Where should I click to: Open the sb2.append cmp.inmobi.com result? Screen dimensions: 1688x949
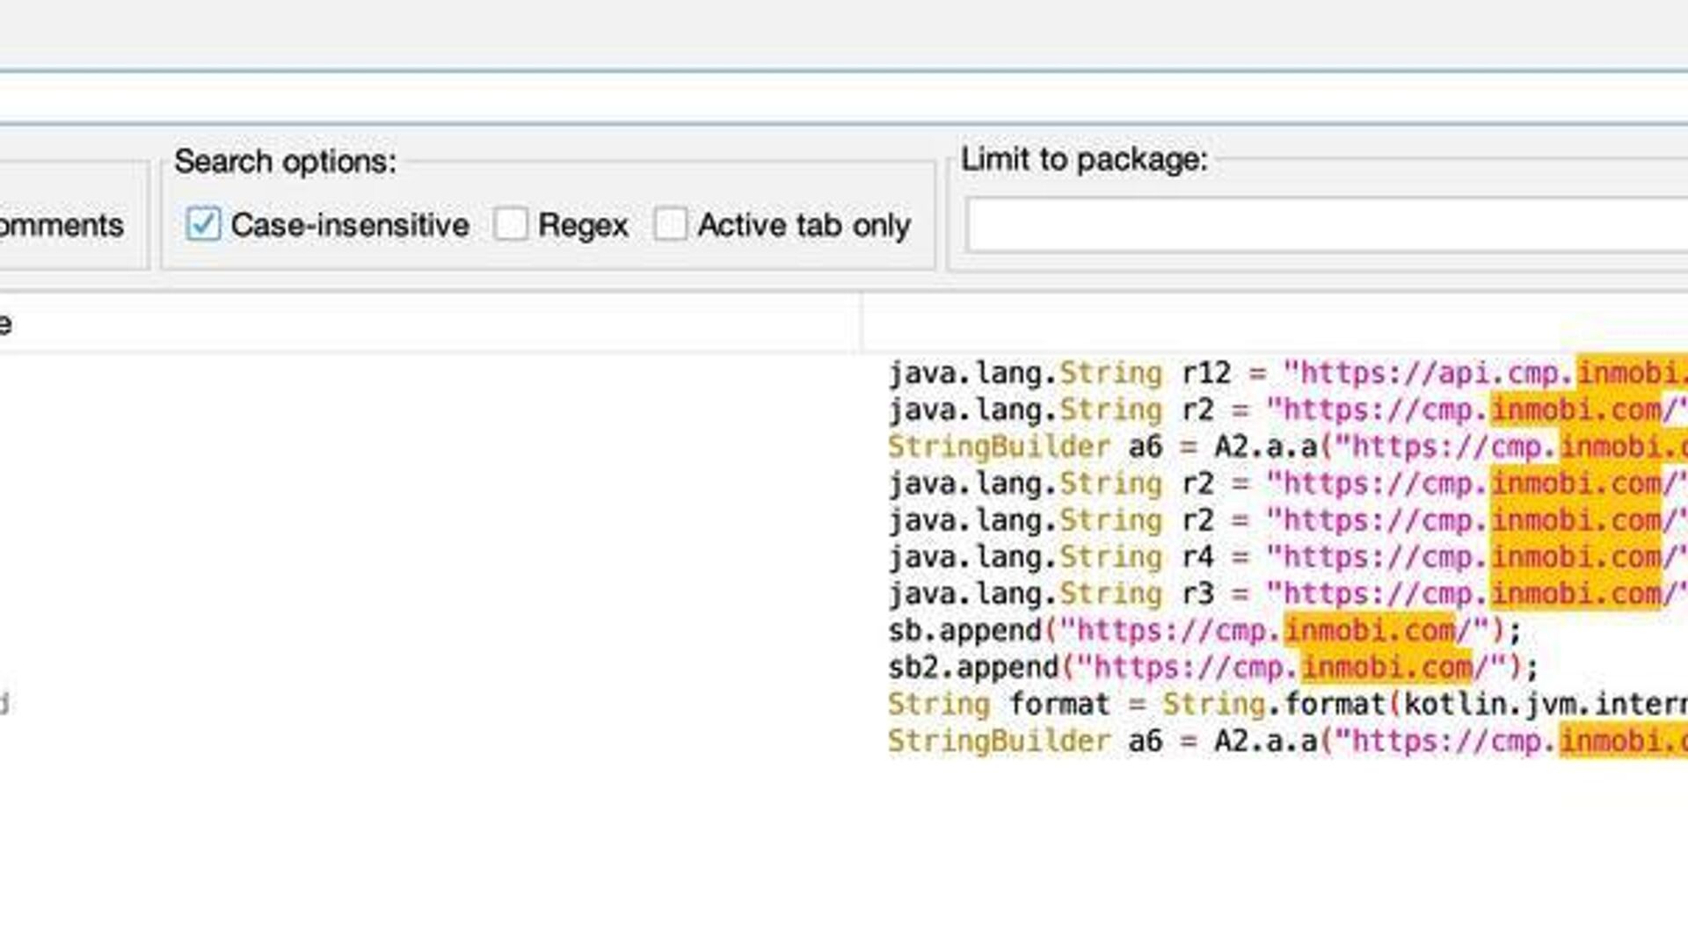click(1212, 667)
